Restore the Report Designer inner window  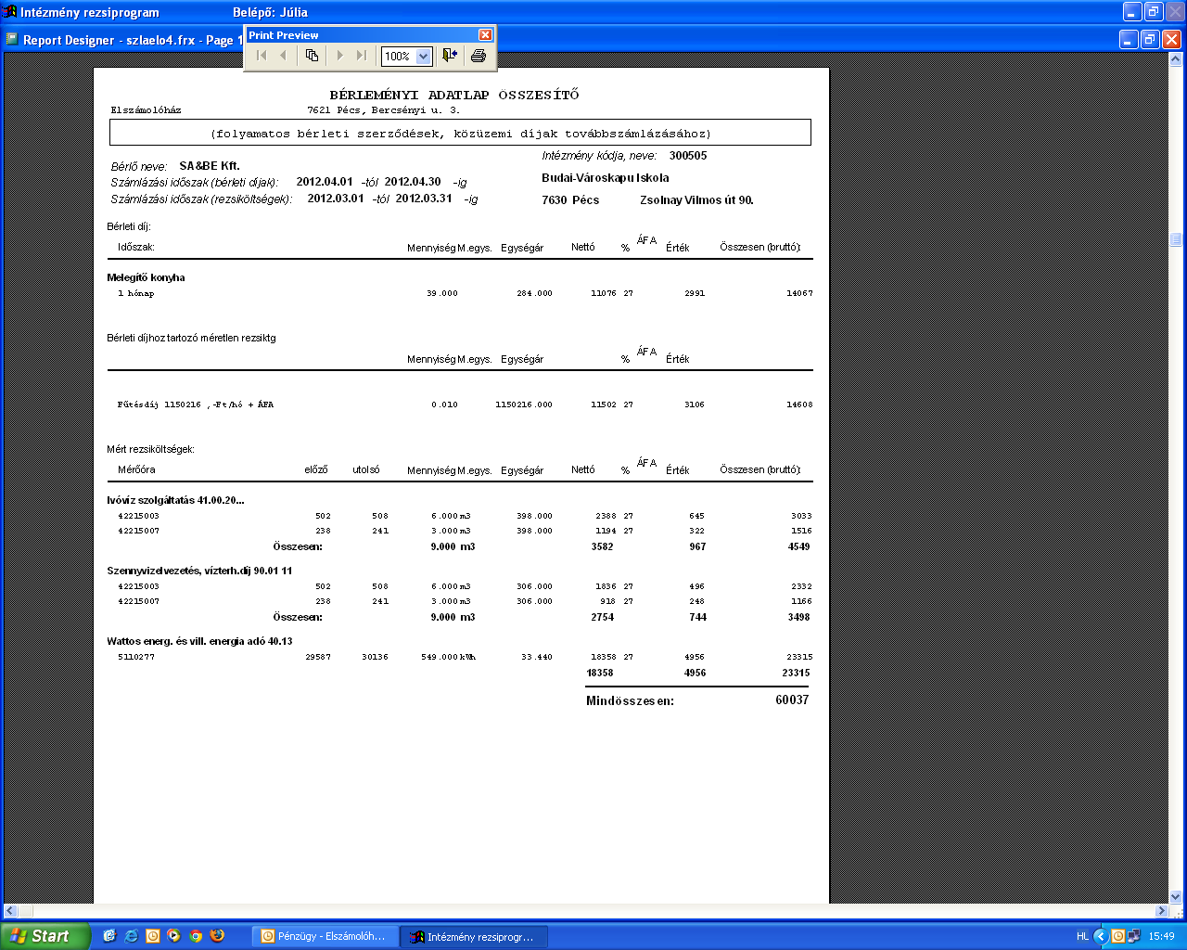[x=1150, y=40]
